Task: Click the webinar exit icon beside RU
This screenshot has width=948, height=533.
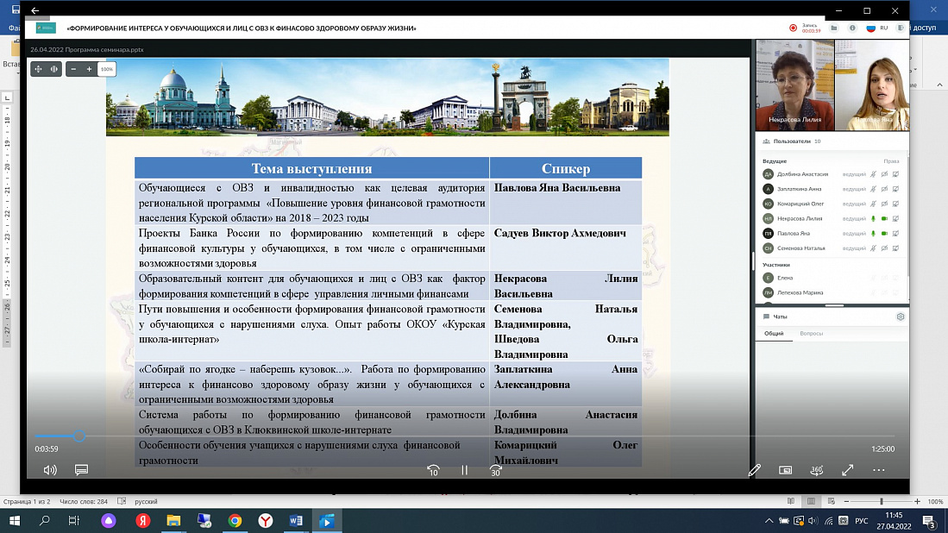Action: tap(901, 28)
